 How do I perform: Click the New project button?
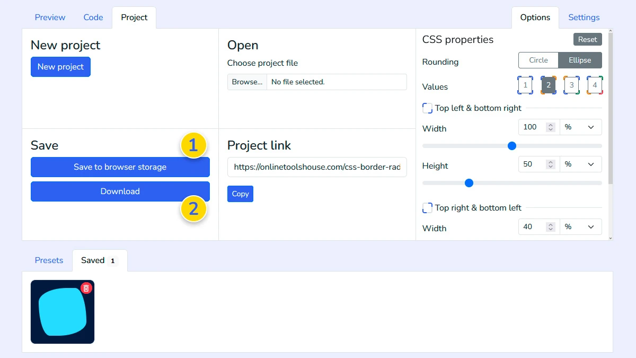point(60,66)
